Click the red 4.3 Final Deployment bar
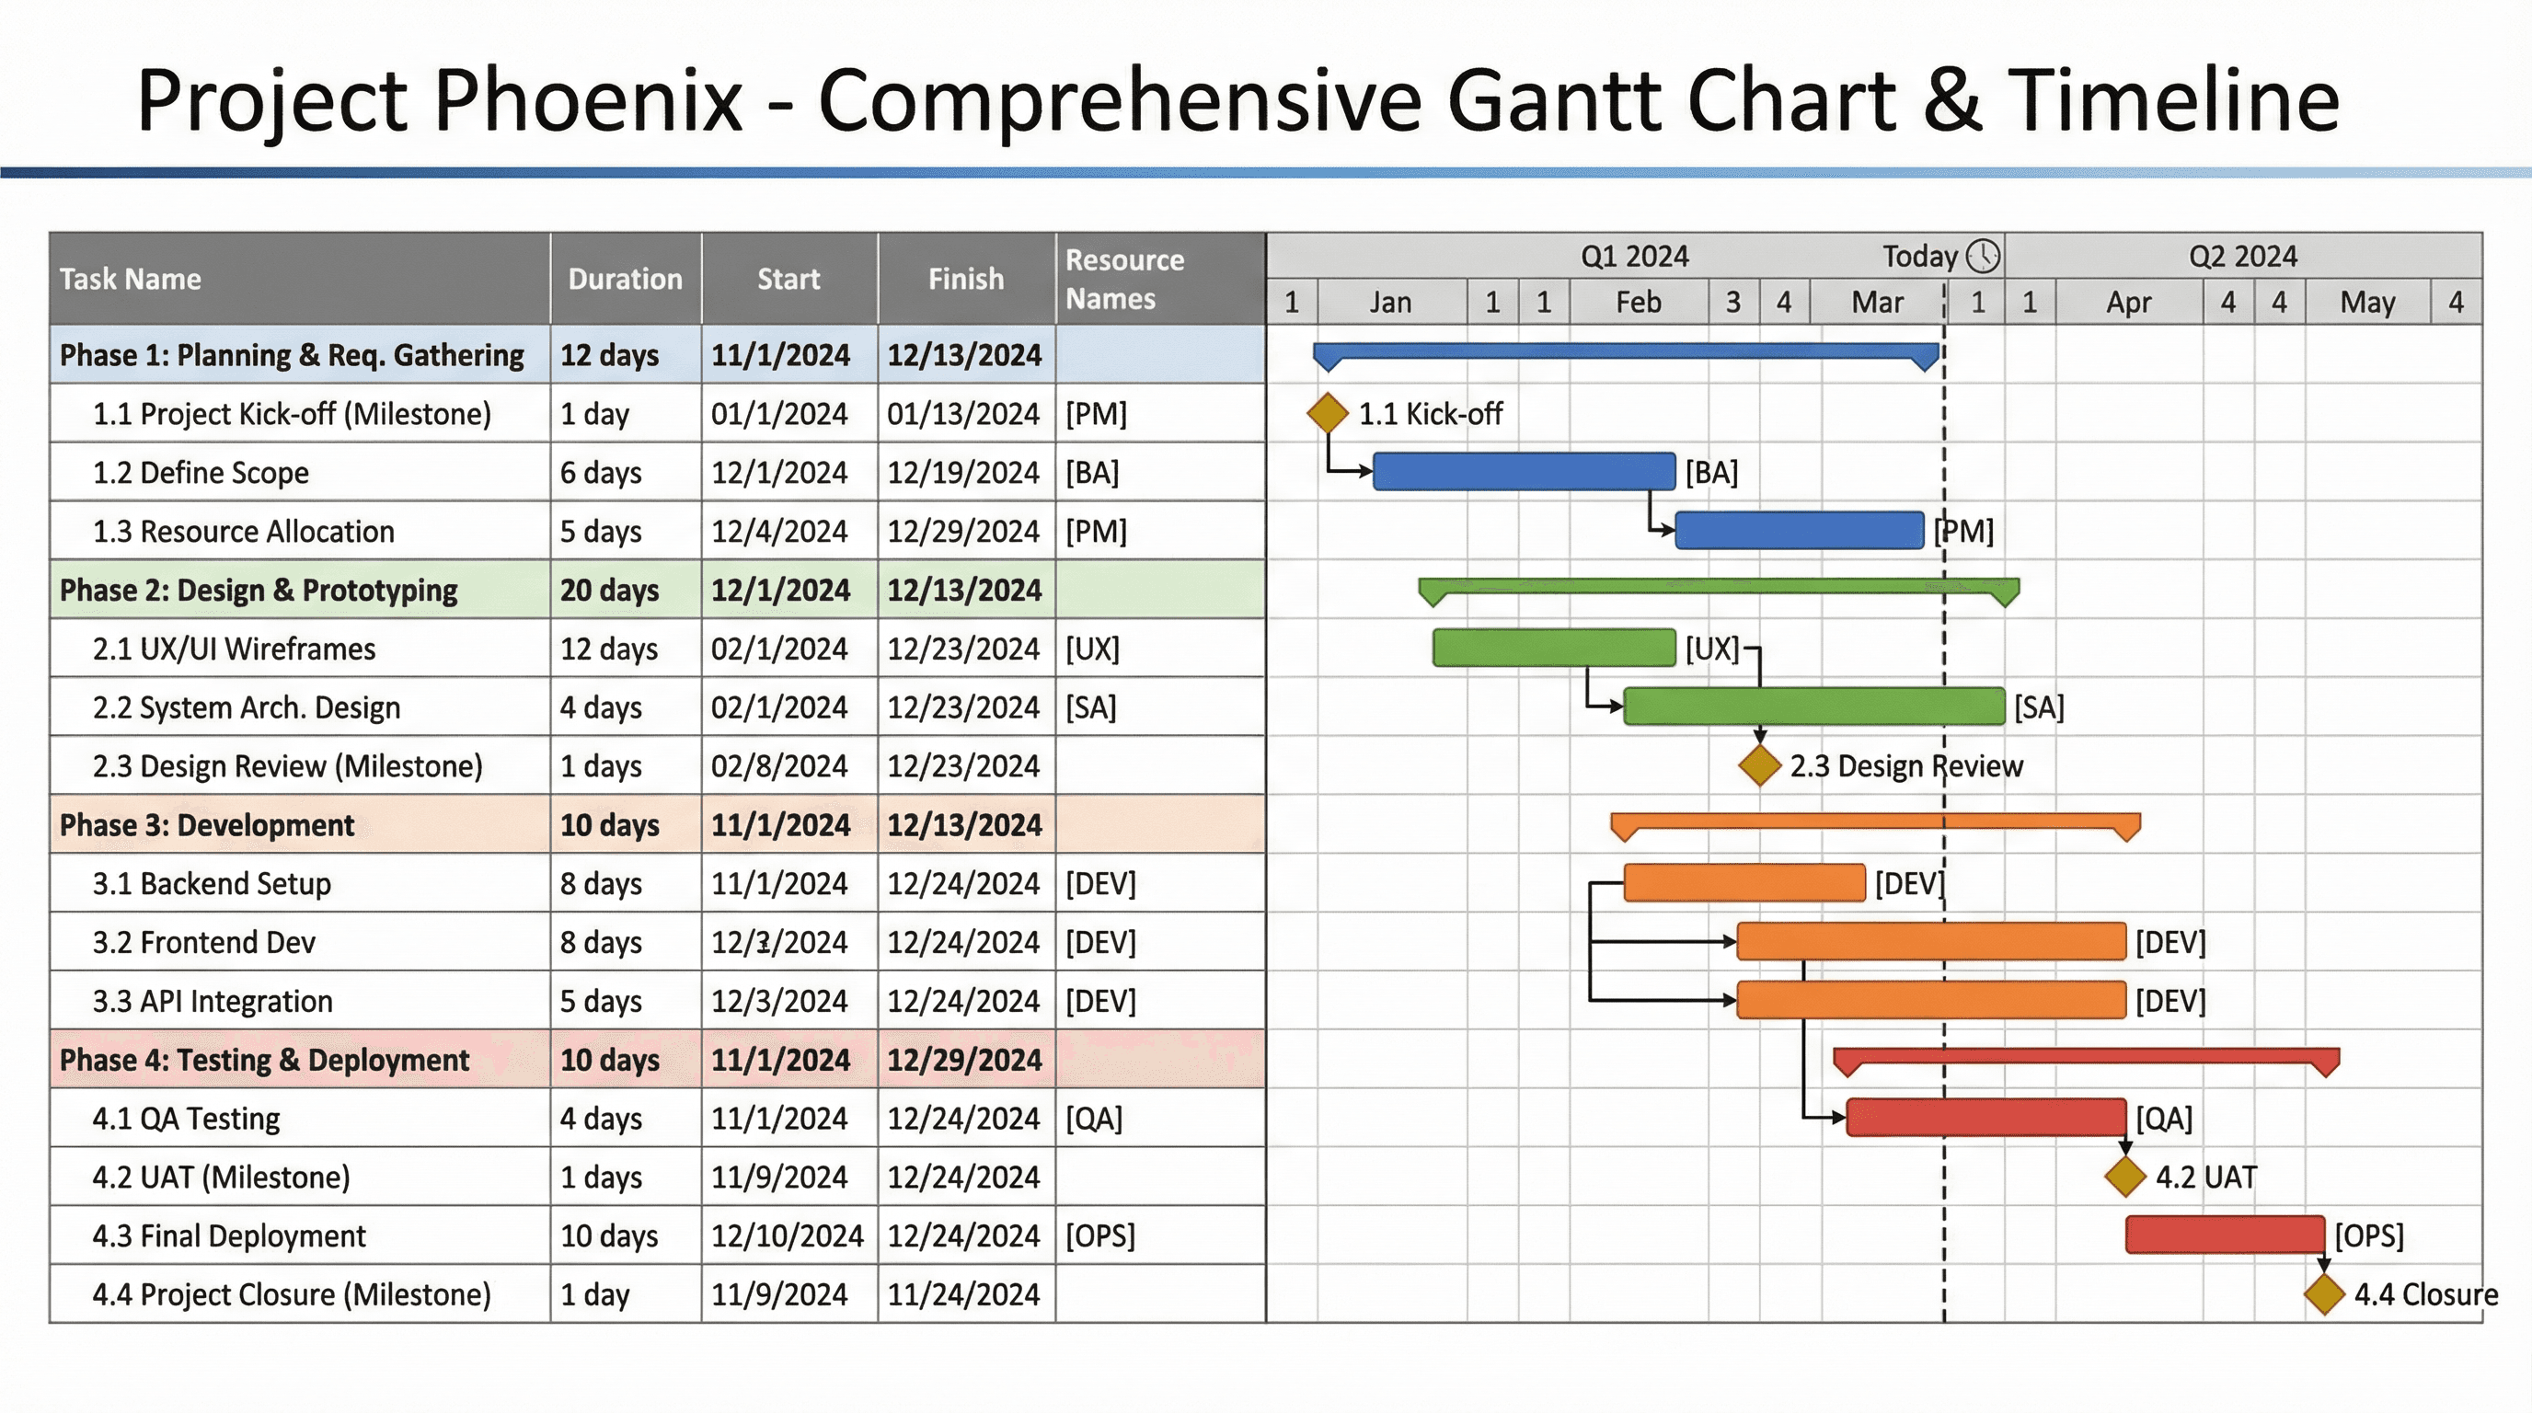This screenshot has height=1413, width=2532. [x=2227, y=1236]
